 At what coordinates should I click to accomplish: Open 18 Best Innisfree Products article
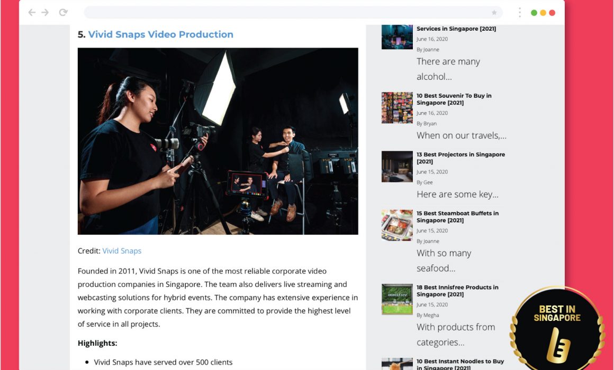pyautogui.click(x=457, y=291)
